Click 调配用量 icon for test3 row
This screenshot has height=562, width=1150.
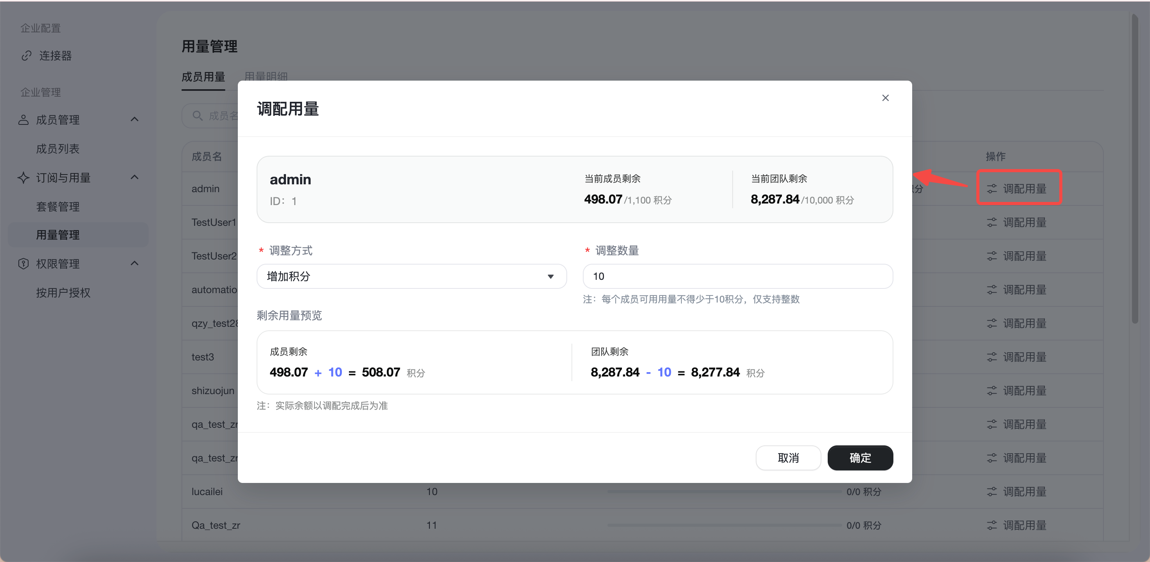pos(992,357)
